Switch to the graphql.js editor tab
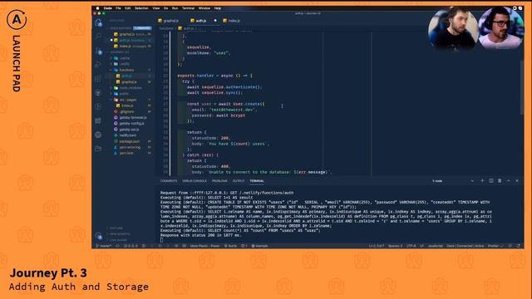The width and height of the screenshot is (532, 299). [169, 21]
